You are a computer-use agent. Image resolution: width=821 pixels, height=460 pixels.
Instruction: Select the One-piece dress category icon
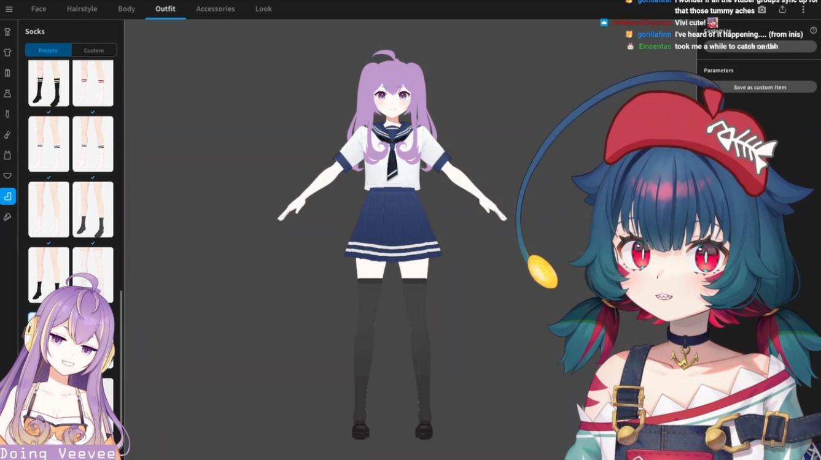click(7, 94)
